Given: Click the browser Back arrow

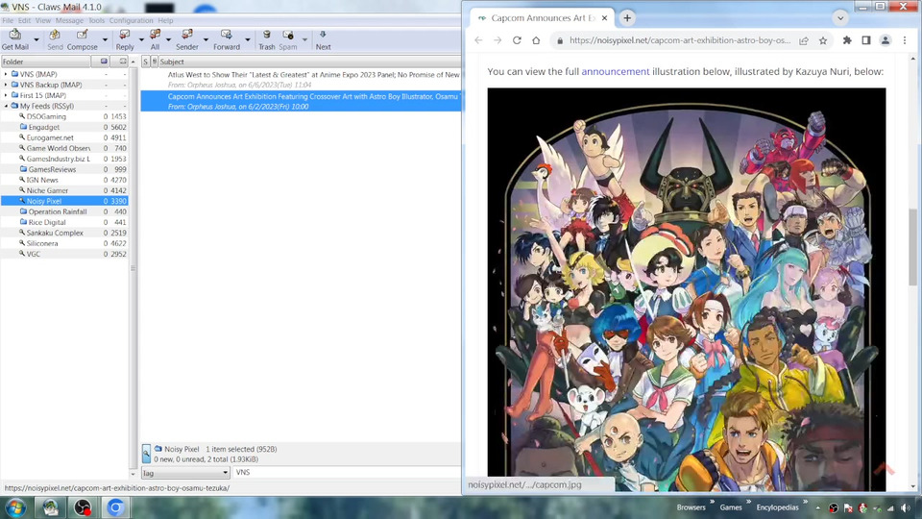Looking at the screenshot, I should [x=478, y=40].
